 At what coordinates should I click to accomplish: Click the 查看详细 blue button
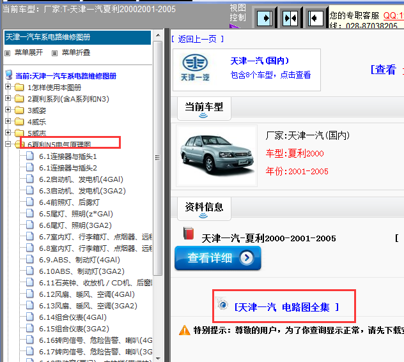click(x=218, y=258)
